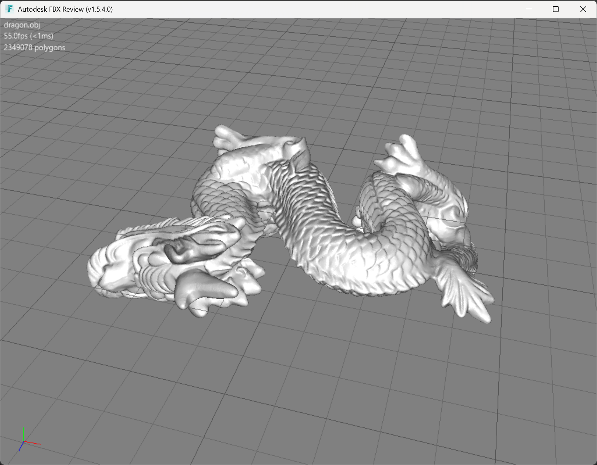Click the dragon.obj file name overlay
The width and height of the screenshot is (597, 465).
tap(22, 25)
